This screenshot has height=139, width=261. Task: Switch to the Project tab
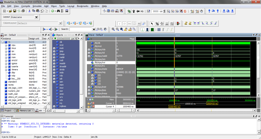tap(7, 110)
